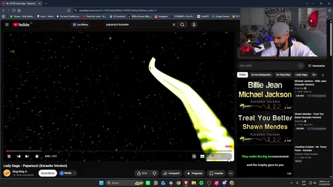Open the browser tab list dropdown

tap(307, 3)
